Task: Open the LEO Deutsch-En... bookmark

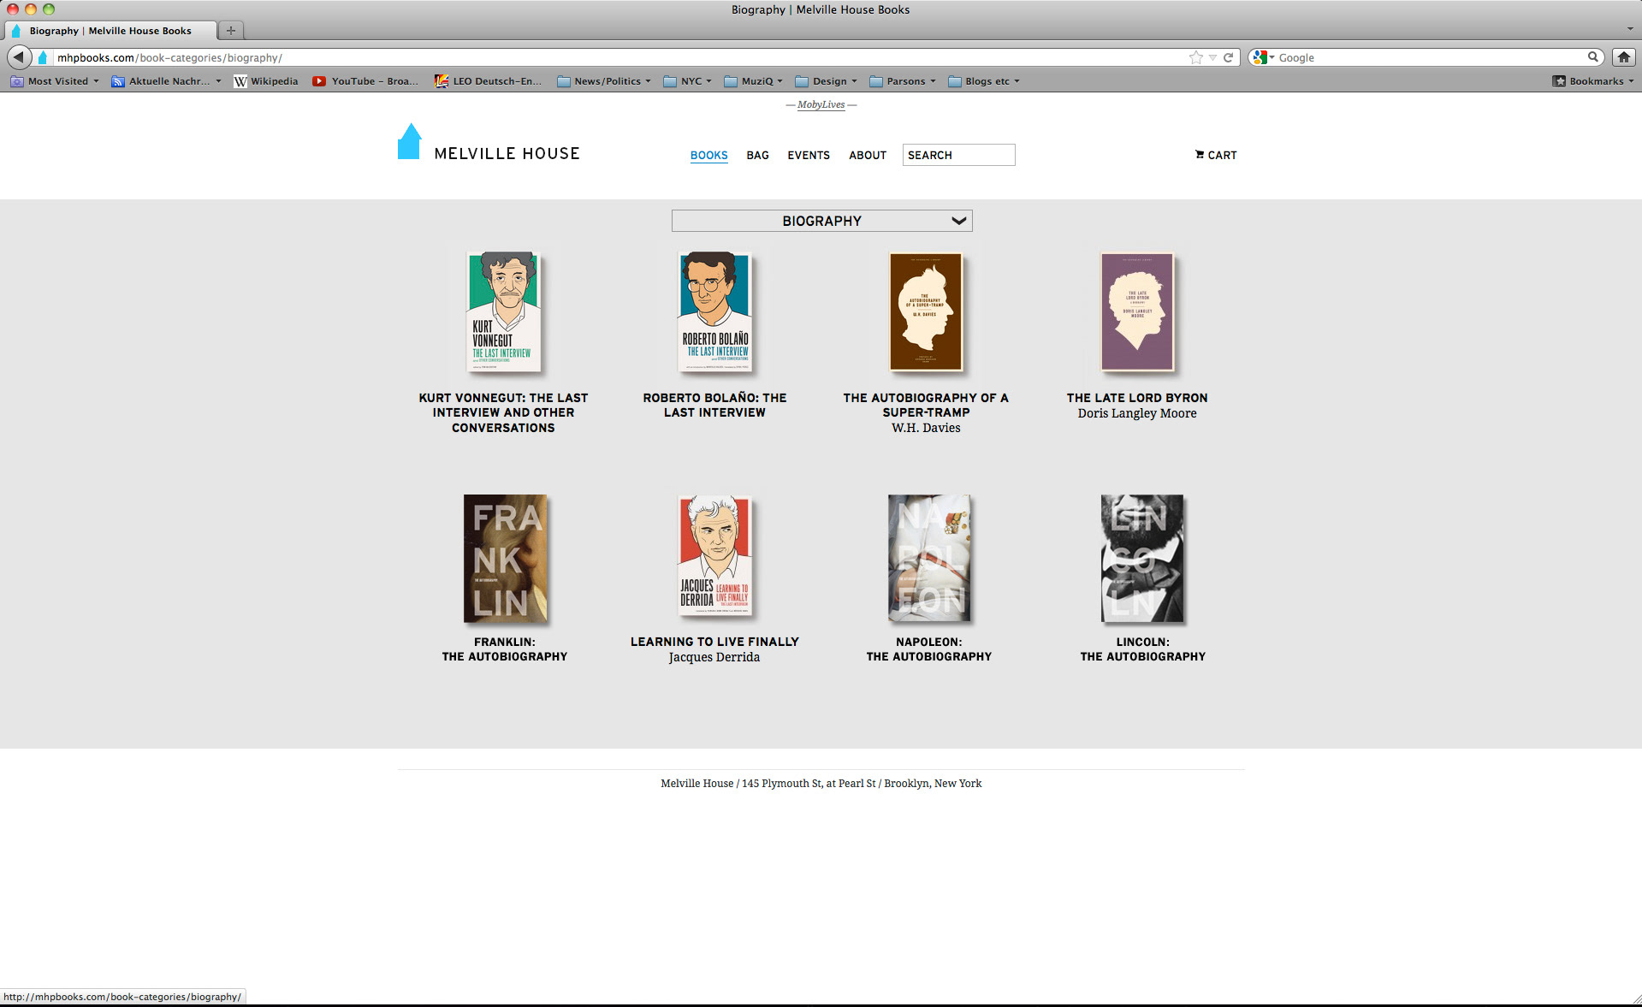Action: [488, 81]
